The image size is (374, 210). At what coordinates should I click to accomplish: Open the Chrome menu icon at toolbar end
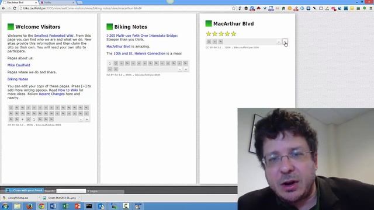(x=371, y=8)
